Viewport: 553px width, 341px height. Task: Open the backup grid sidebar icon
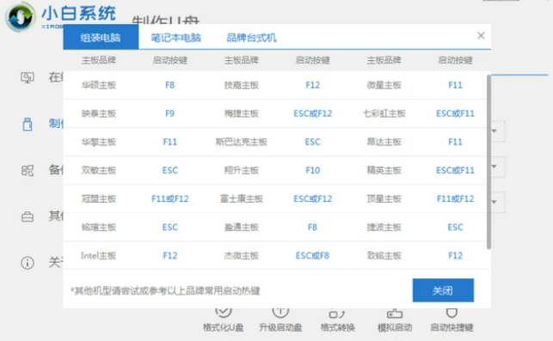(28, 170)
